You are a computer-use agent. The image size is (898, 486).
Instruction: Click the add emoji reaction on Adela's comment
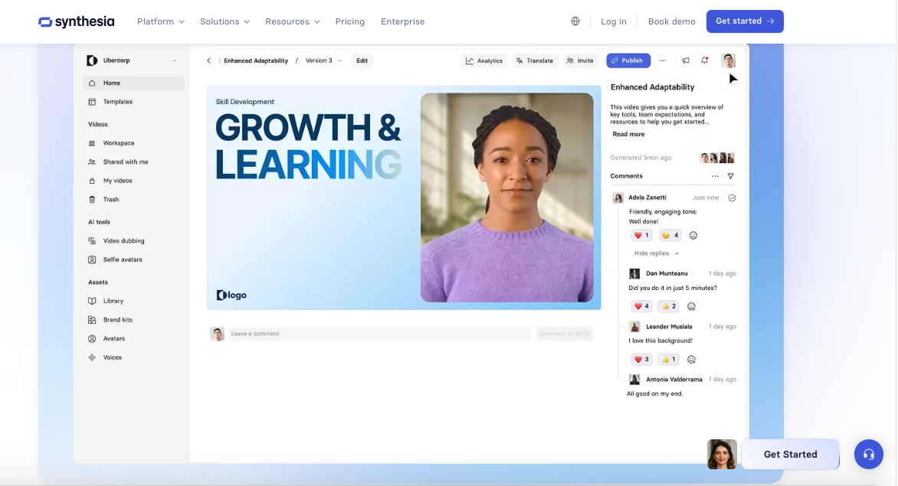[x=693, y=236]
